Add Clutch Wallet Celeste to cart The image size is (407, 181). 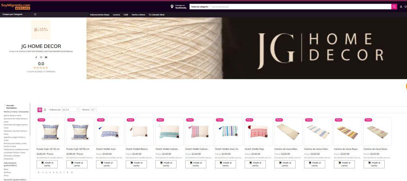(166, 164)
